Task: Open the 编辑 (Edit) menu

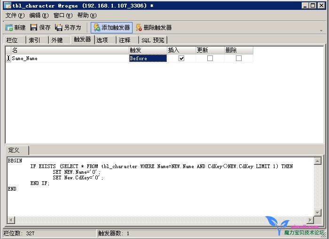Action: click(x=39, y=15)
